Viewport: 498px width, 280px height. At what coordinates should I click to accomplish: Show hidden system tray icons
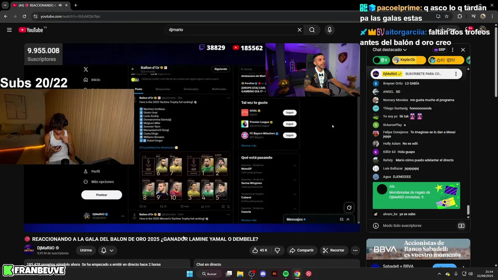pyautogui.click(x=440, y=274)
